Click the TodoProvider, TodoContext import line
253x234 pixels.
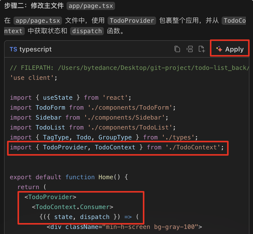[117, 147]
